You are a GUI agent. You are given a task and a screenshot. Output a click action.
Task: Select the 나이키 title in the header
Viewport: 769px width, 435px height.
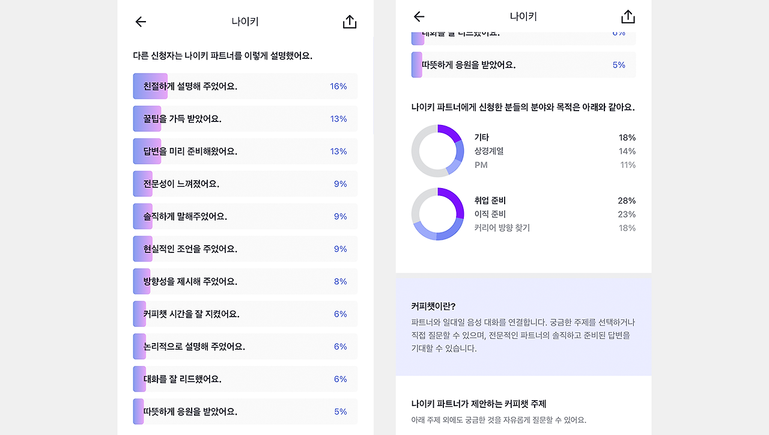click(245, 21)
